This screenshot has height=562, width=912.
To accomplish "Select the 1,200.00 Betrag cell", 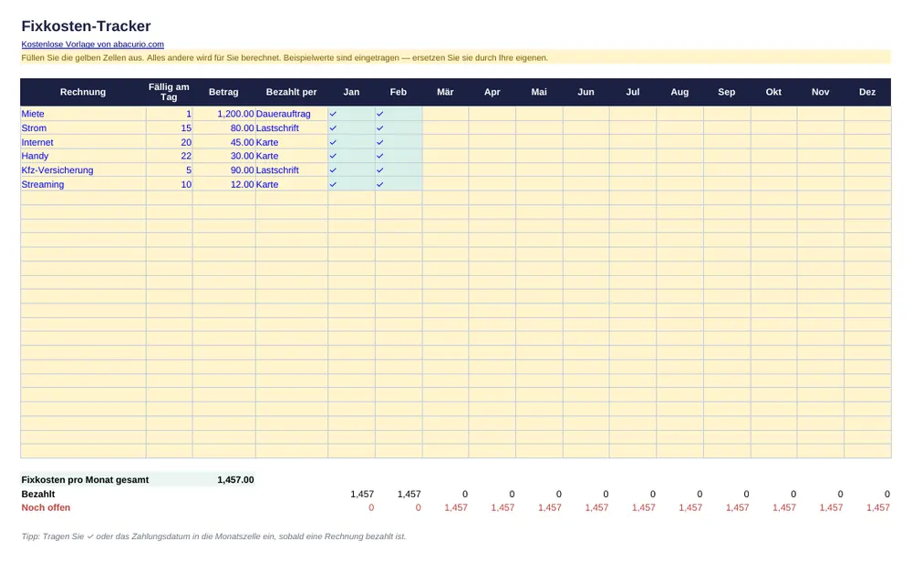I will pos(224,114).
